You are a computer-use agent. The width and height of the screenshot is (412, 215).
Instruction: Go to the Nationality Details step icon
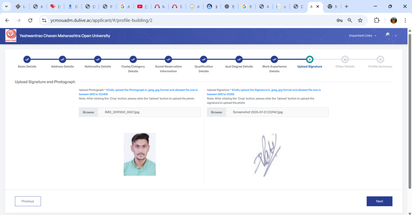[x=98, y=59]
